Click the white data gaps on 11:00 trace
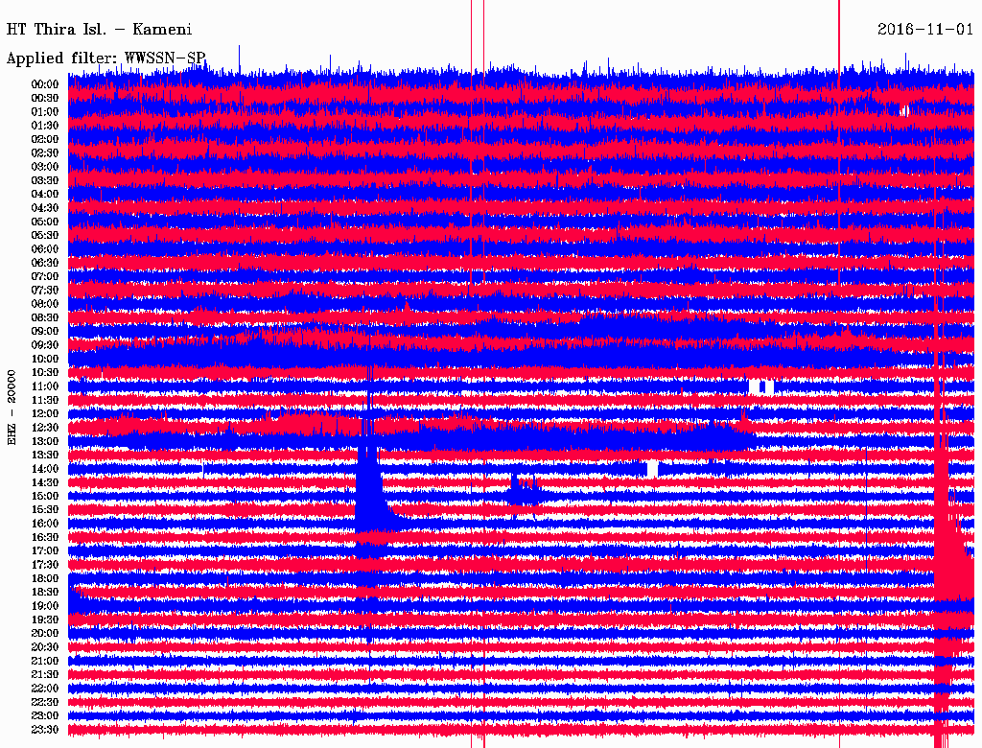 [x=760, y=386]
